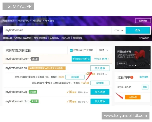Click 添加套餐 for the ¥629 mailbox bundle
This screenshot has height=122, width=152.
pyautogui.click(x=75, y=77)
